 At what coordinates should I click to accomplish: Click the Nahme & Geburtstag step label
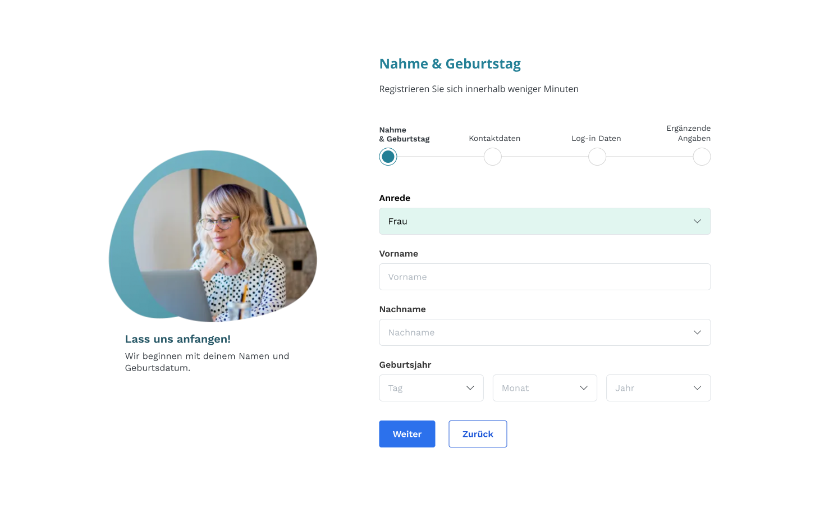click(x=404, y=134)
